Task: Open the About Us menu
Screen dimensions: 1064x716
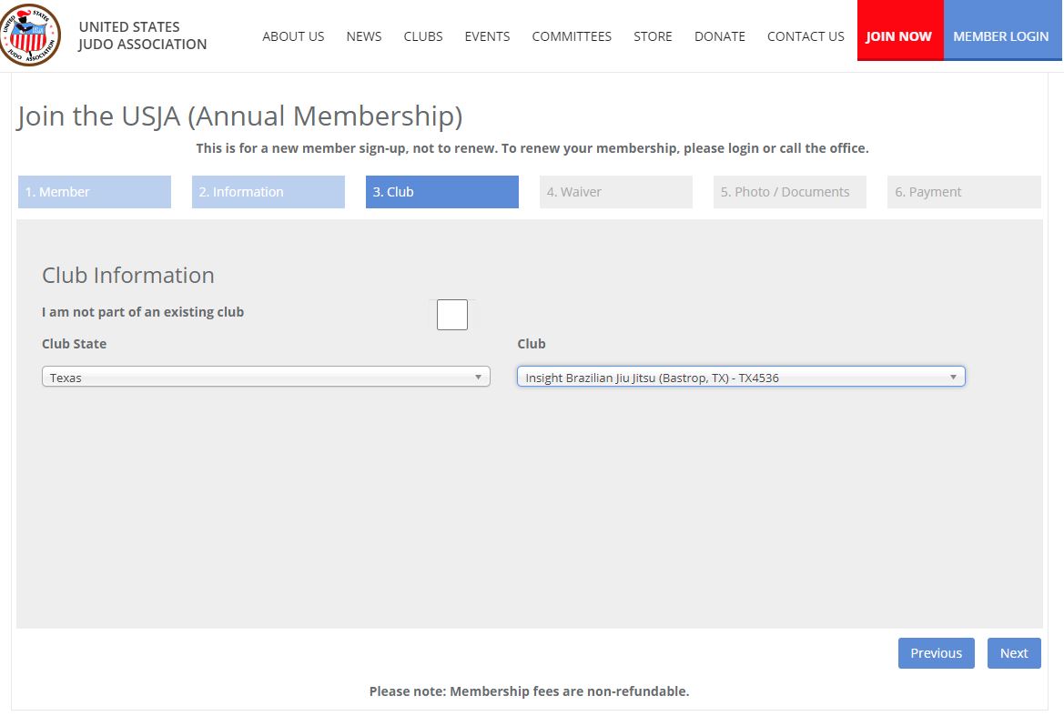Action: (293, 36)
